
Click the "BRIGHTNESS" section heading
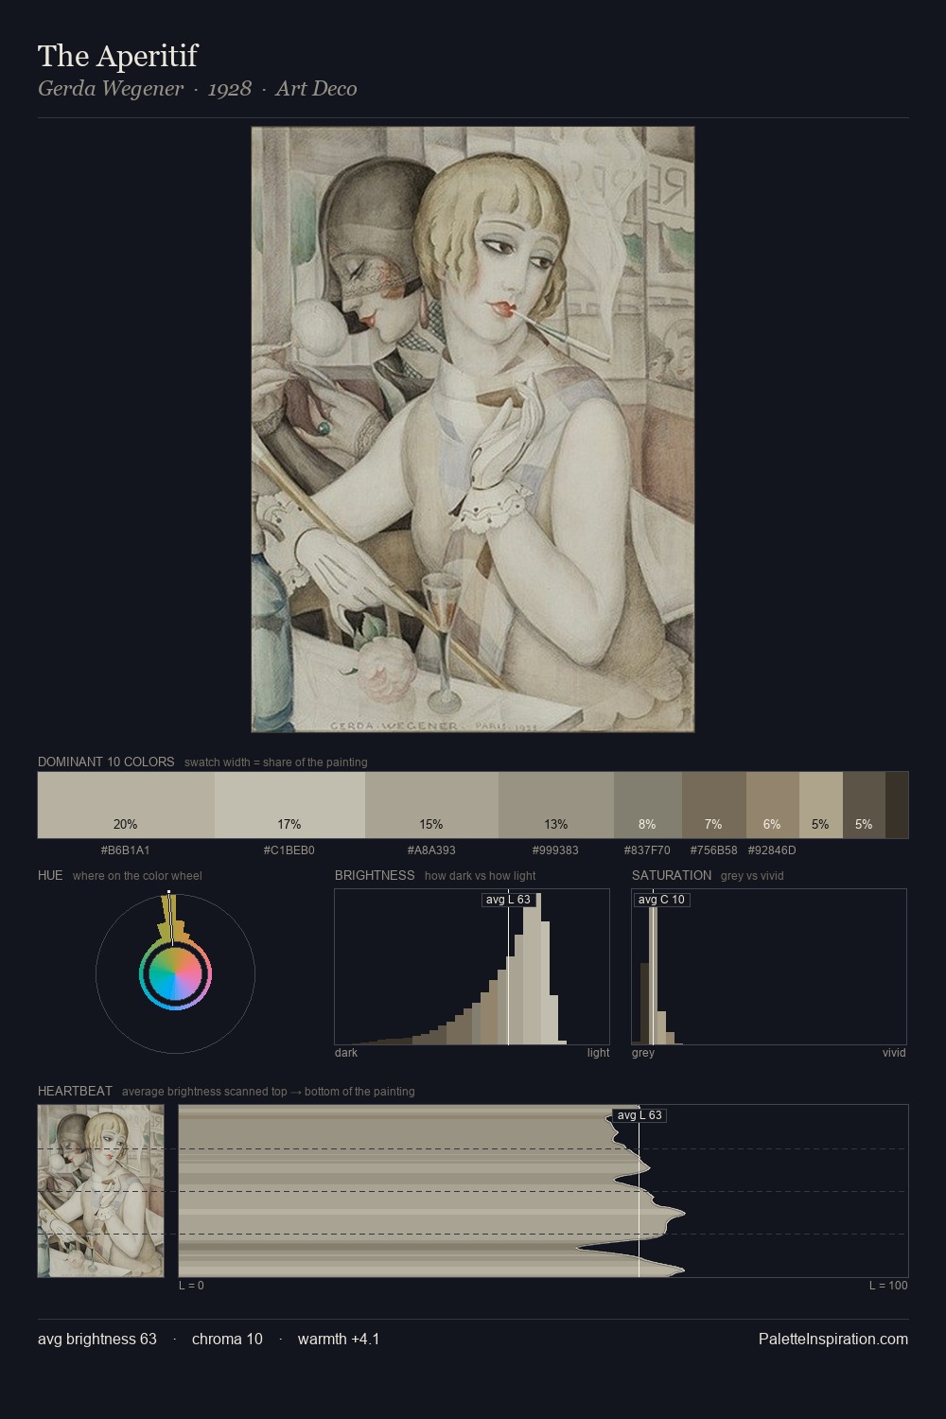[x=375, y=875]
